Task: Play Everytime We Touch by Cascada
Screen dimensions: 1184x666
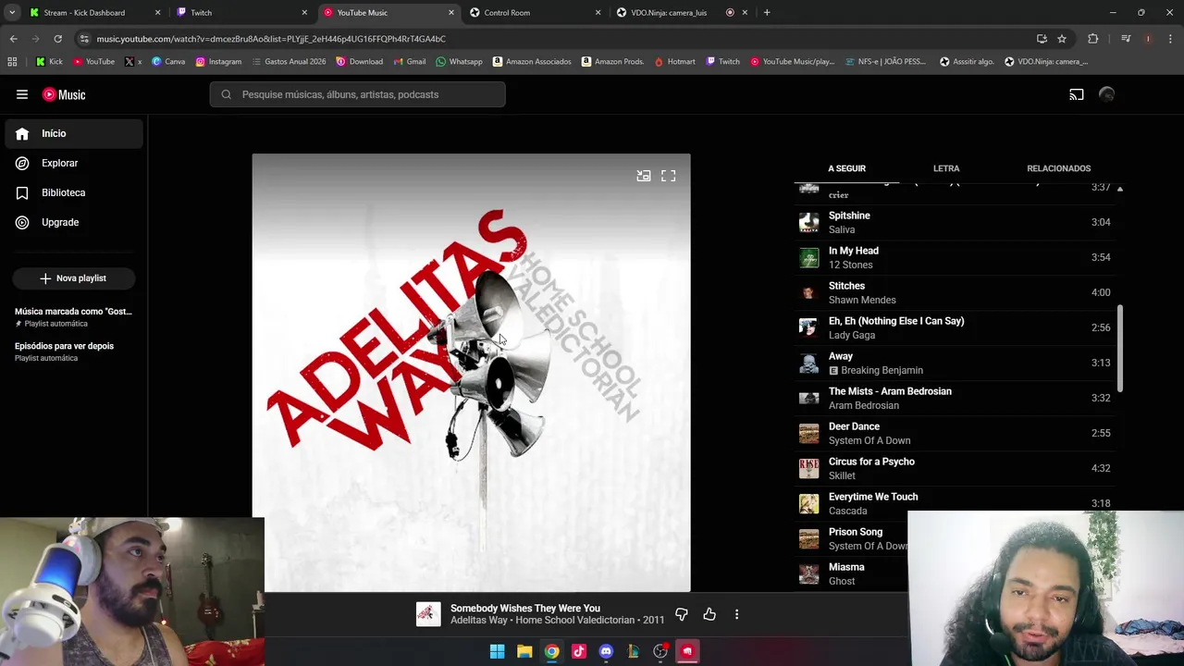Action: pyautogui.click(x=956, y=503)
